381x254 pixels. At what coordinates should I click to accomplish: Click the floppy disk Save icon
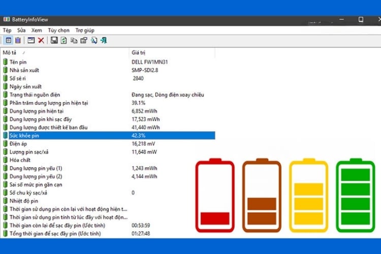coord(54,40)
